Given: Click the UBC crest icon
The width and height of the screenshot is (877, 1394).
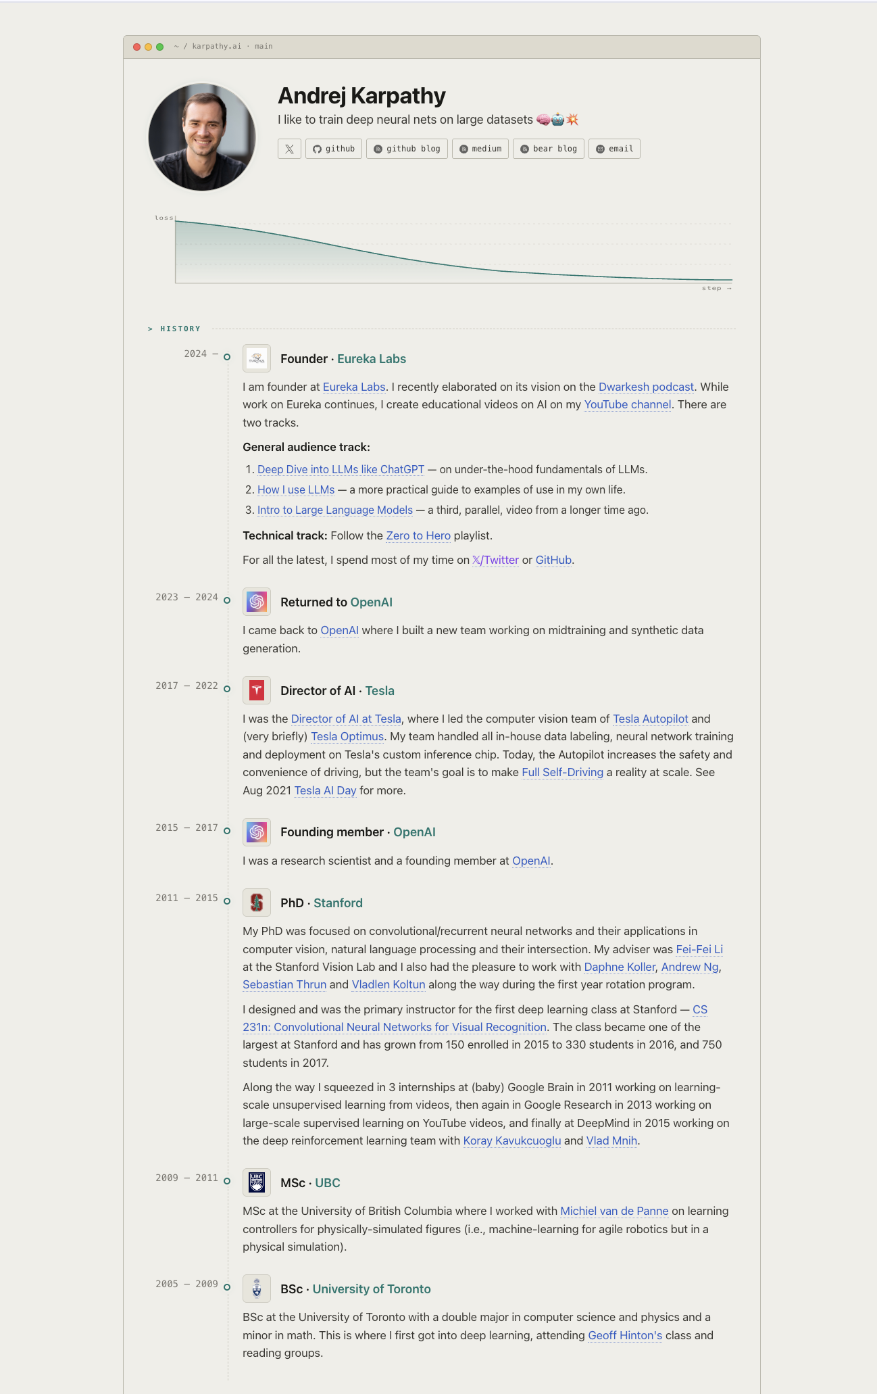Looking at the screenshot, I should click(257, 1182).
